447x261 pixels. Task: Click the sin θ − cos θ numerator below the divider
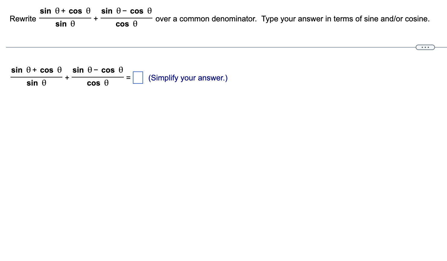[97, 70]
